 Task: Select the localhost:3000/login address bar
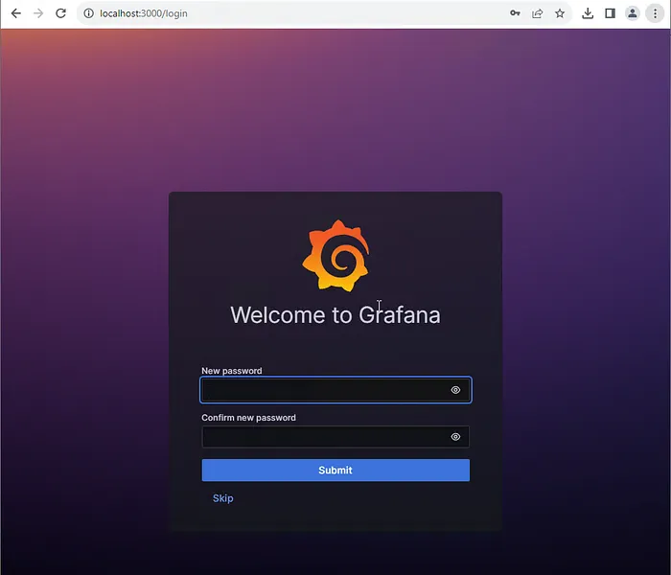288,13
